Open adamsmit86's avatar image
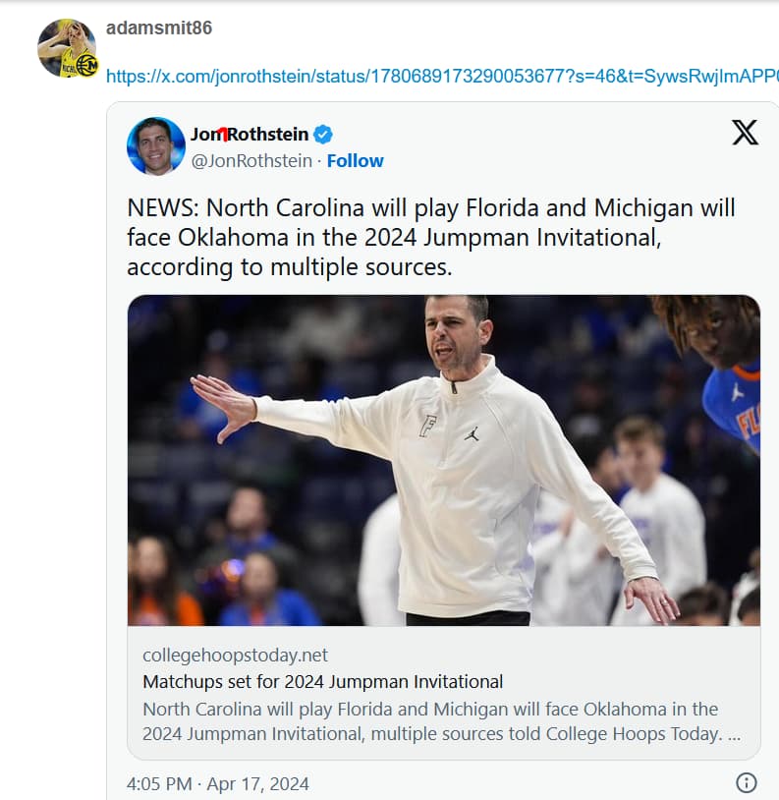This screenshot has height=800, width=779. [x=63, y=45]
